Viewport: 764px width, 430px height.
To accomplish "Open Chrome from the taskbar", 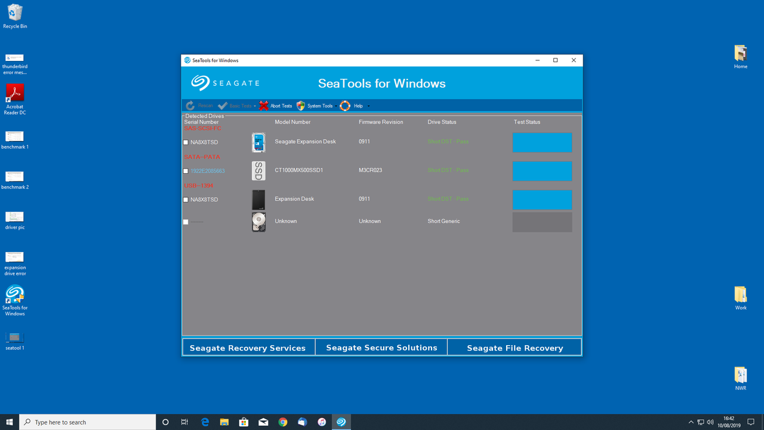I will (x=283, y=422).
